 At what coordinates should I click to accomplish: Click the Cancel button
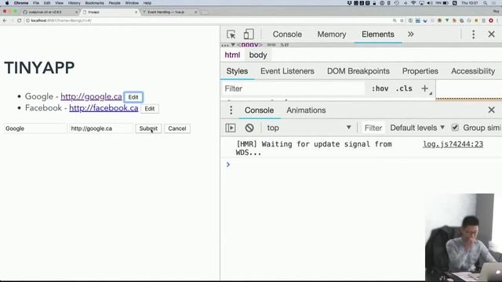point(177,128)
